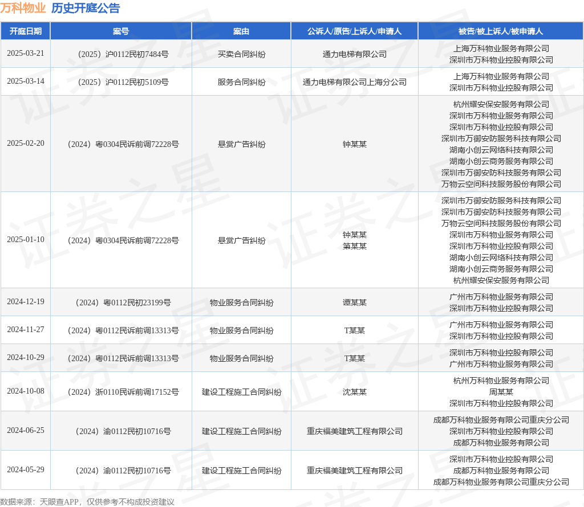Click 悬赏广告纠纷 in the 2025-01-10 row
This screenshot has width=584, height=507.
(x=241, y=240)
